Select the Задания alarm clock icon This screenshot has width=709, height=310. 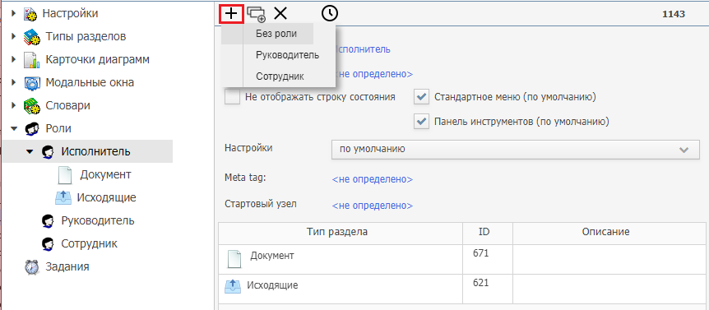tap(31, 267)
